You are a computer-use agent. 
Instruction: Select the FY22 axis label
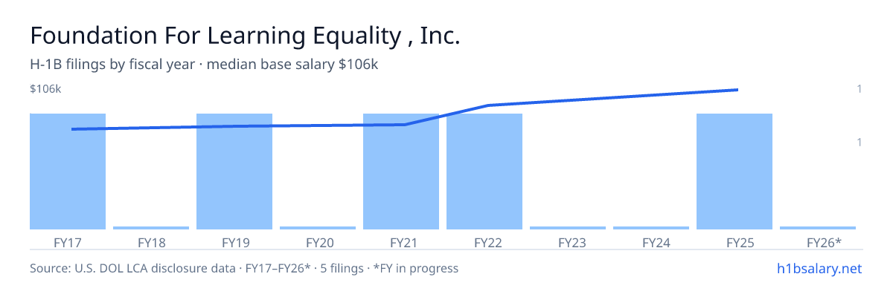click(x=484, y=242)
